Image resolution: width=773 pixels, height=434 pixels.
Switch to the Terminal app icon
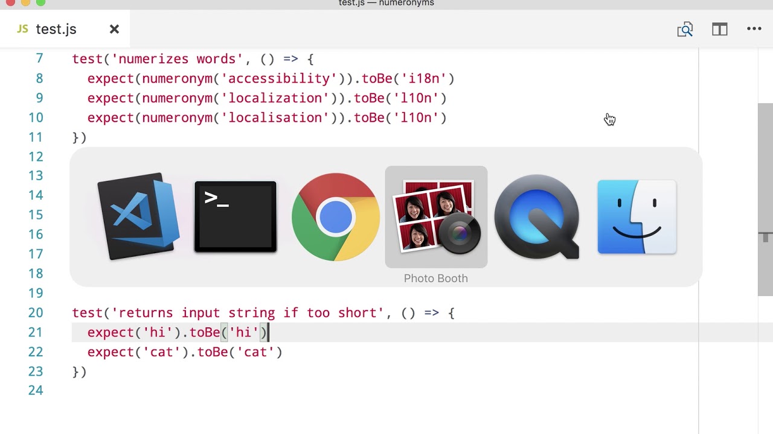pyautogui.click(x=236, y=216)
